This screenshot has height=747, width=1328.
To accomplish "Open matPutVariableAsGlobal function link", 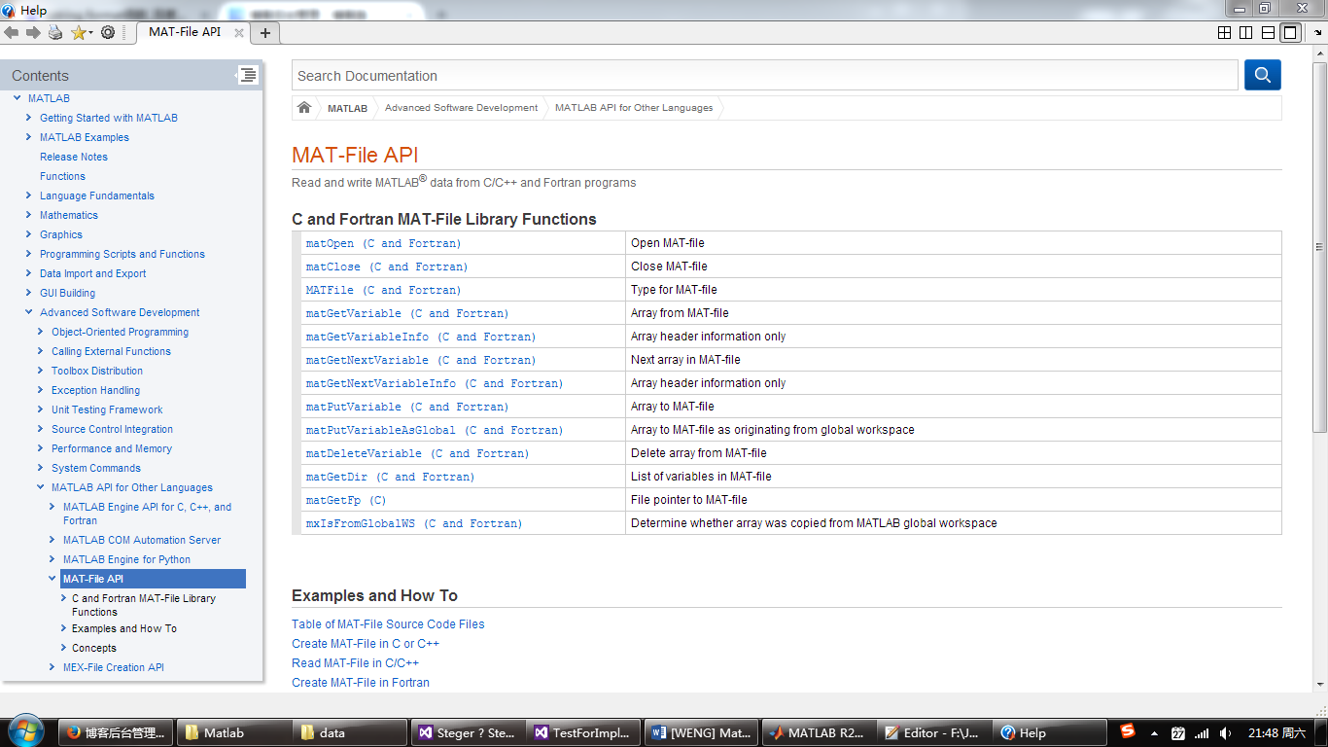I will (435, 430).
